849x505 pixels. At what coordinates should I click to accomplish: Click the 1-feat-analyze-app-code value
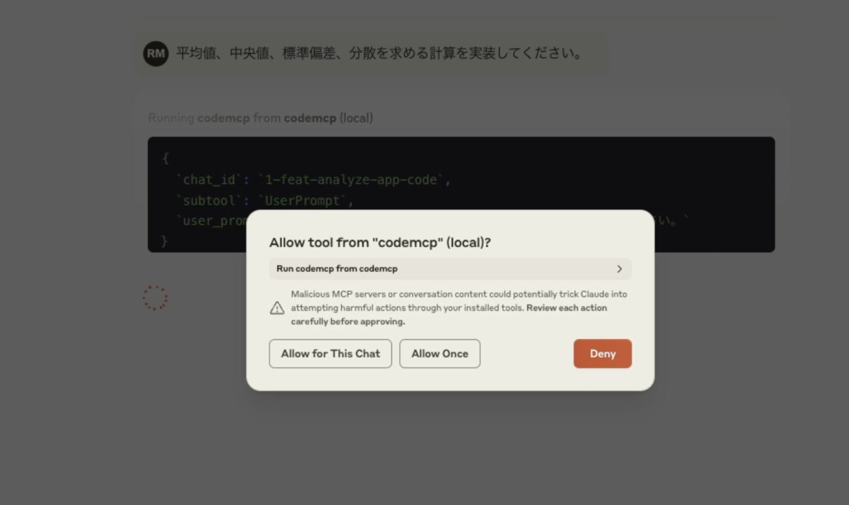click(351, 180)
